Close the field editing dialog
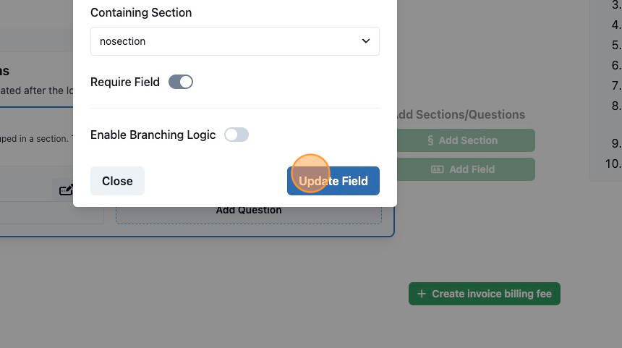The height and width of the screenshot is (348, 622). [117, 181]
